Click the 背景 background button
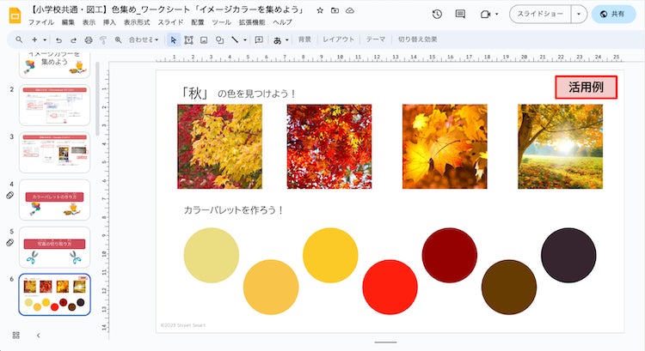This screenshot has width=645, height=351. tap(304, 39)
